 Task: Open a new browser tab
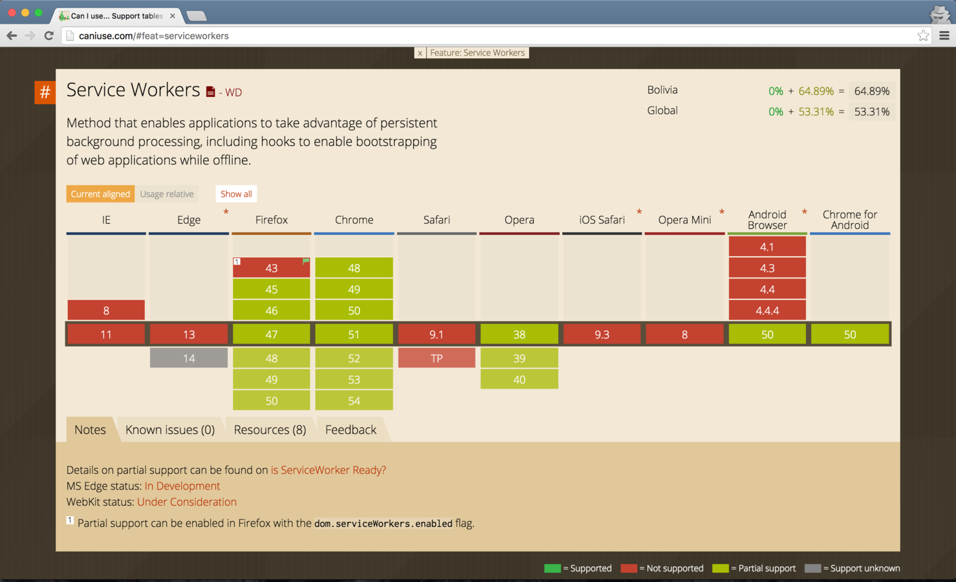pos(196,16)
